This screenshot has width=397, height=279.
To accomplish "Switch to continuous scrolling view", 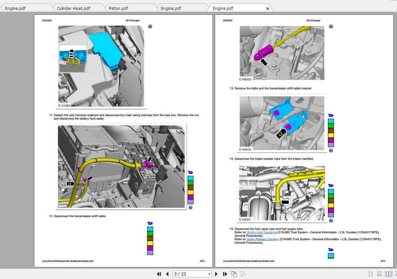I will pos(379,274).
